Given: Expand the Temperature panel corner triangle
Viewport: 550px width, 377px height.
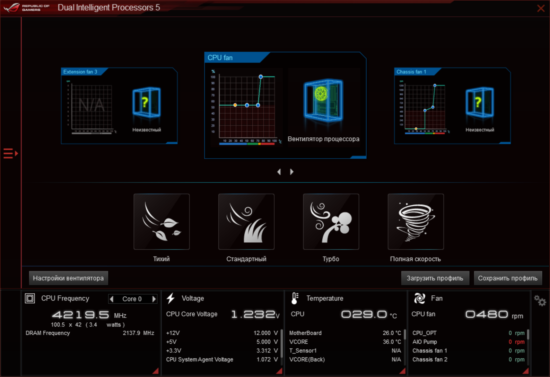Looking at the screenshot, I should tap(402, 371).
